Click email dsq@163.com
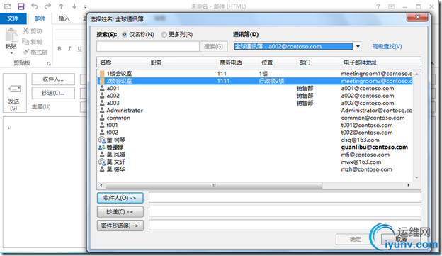The image size is (442, 256). pos(360,140)
